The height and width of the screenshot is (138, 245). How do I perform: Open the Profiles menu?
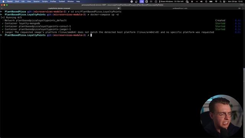[53, 2]
